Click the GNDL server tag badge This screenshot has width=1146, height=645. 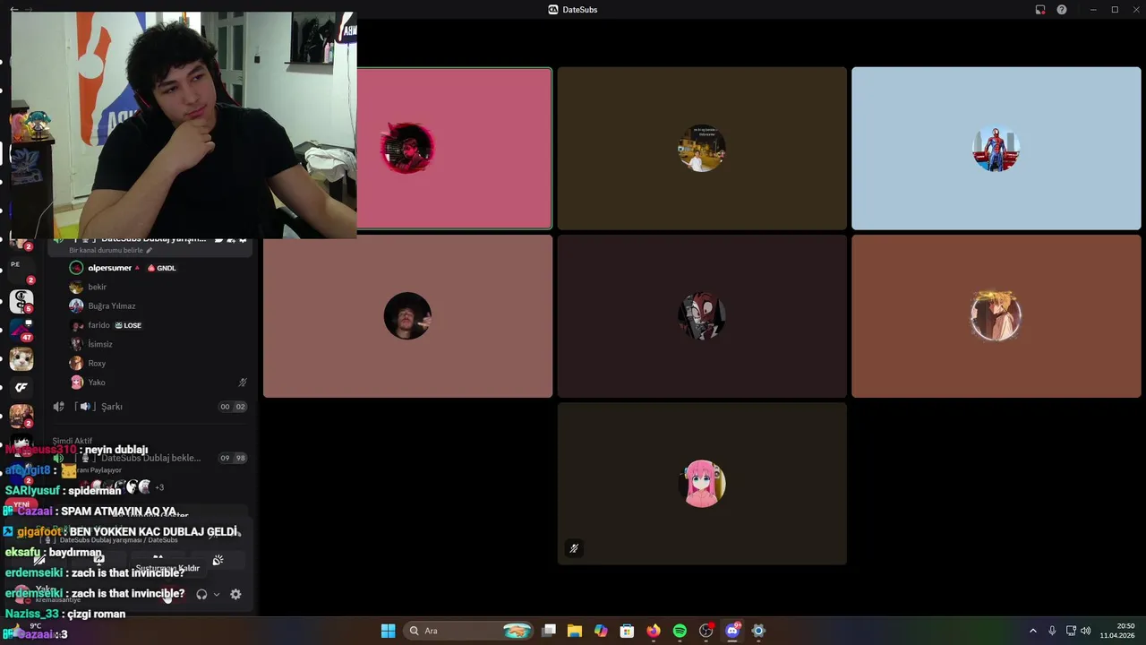162,268
